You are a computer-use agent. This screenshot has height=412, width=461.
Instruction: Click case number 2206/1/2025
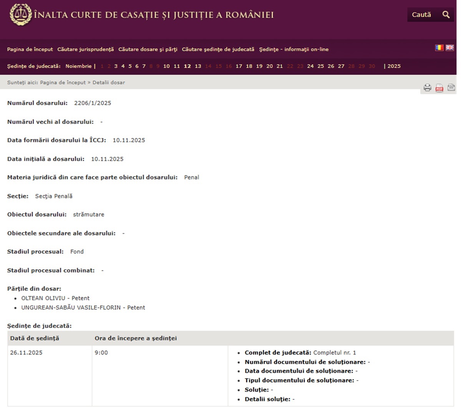coord(93,103)
